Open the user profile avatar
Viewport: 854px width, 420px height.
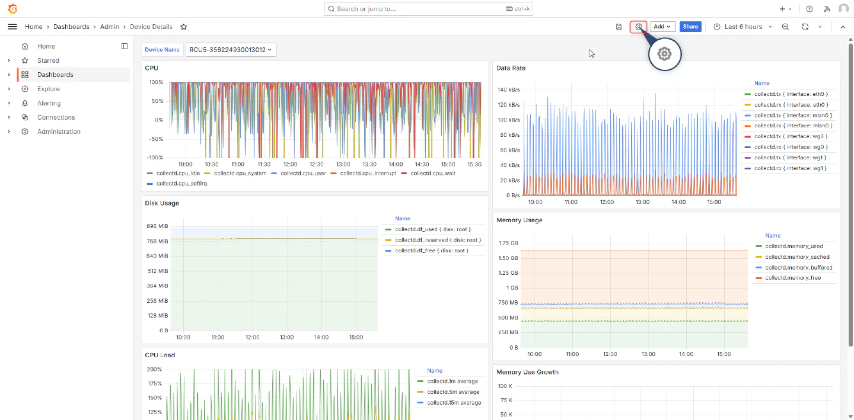(x=843, y=9)
